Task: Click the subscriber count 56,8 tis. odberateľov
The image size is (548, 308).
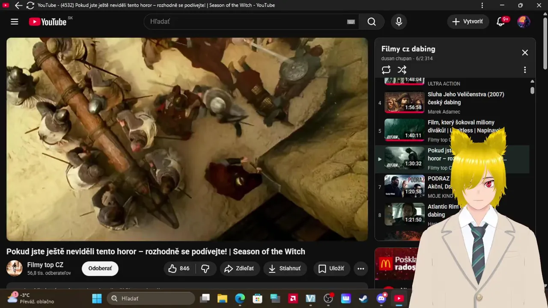Action: pyautogui.click(x=49, y=273)
